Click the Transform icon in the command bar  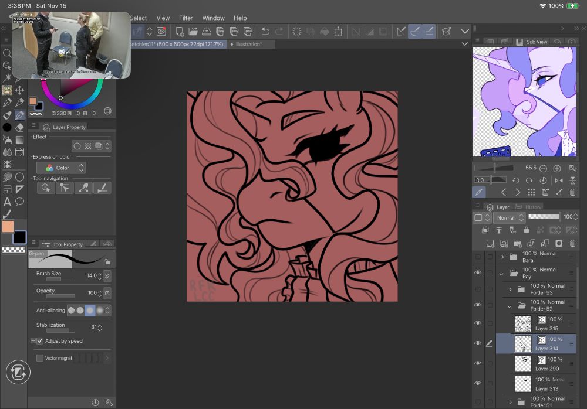click(x=338, y=32)
